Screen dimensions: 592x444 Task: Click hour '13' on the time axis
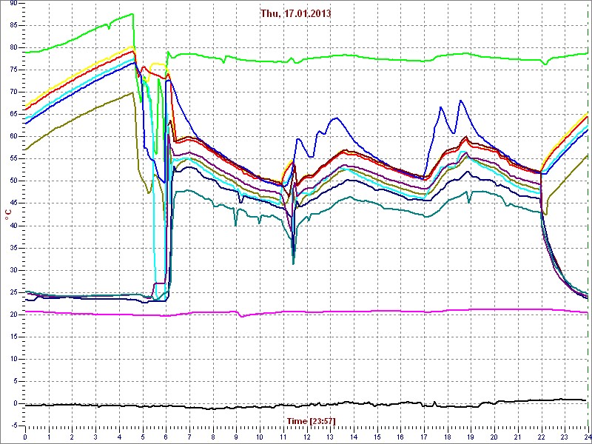pos(330,437)
